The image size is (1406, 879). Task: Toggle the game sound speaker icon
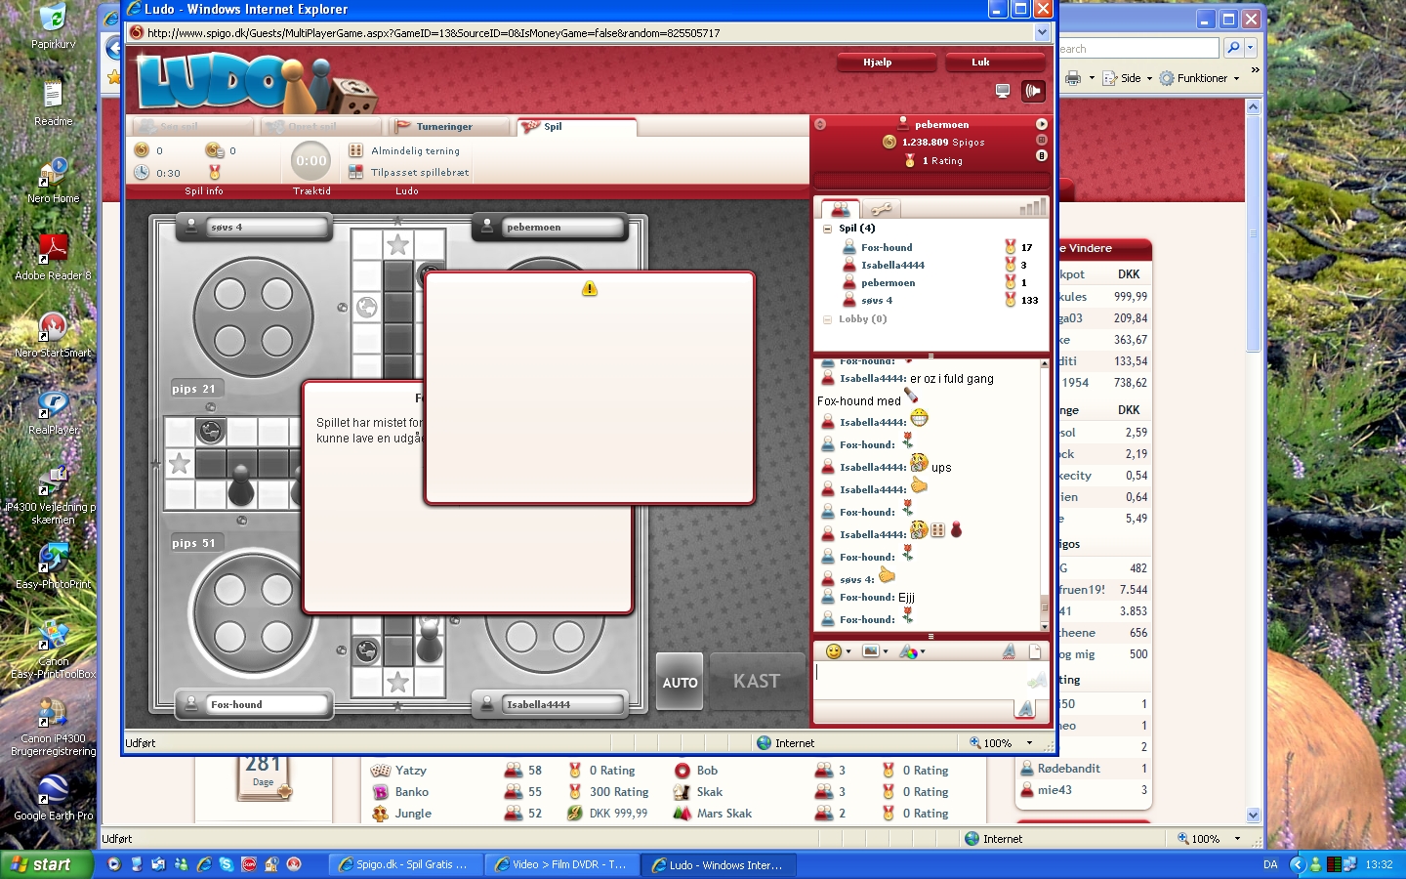pos(1033,91)
